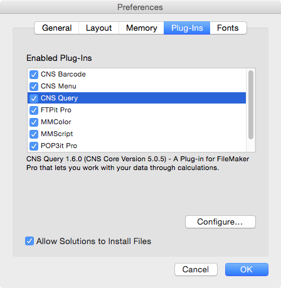Screen dimensions: 281x288
Task: Switch to the General tab
Action: 56,28
